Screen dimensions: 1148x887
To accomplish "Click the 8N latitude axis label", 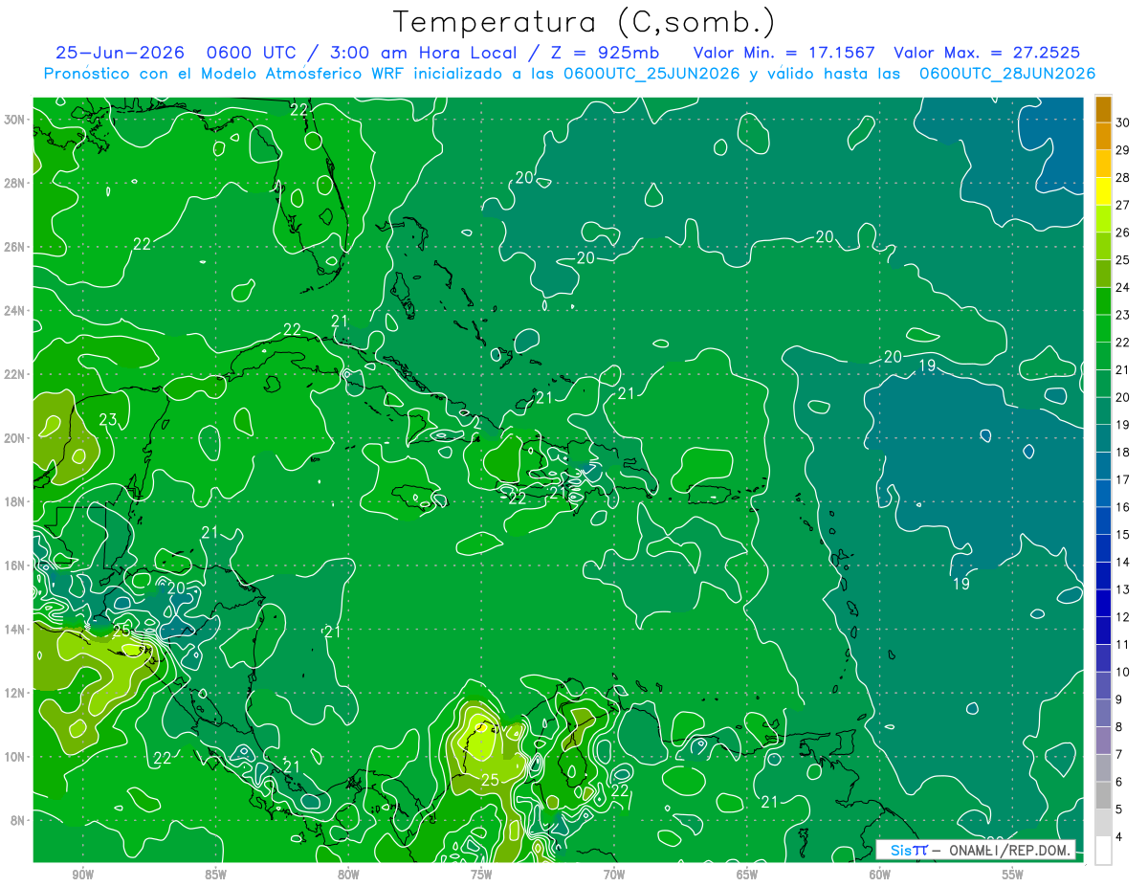I will pyautogui.click(x=18, y=820).
